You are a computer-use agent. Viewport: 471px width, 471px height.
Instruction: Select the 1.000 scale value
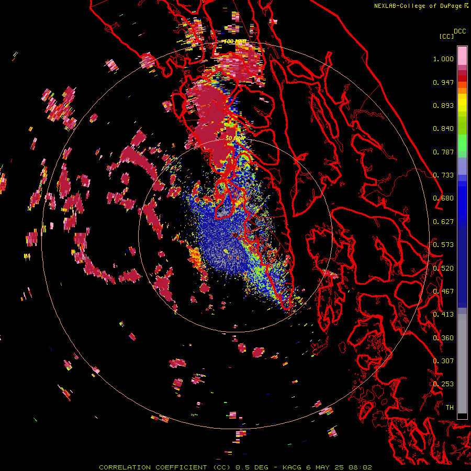point(443,59)
